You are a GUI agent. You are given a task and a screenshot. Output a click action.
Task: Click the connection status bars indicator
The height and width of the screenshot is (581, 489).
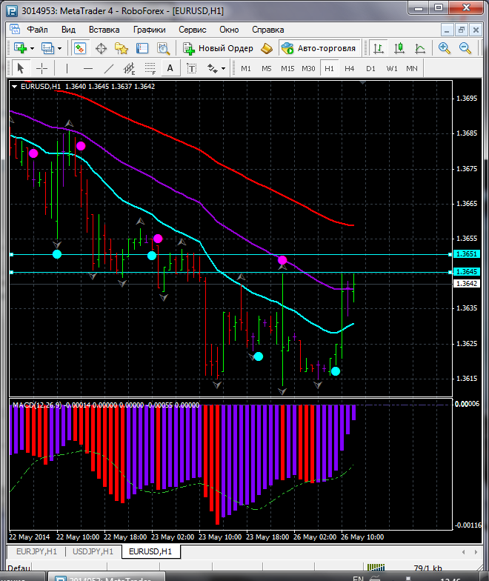point(376,568)
